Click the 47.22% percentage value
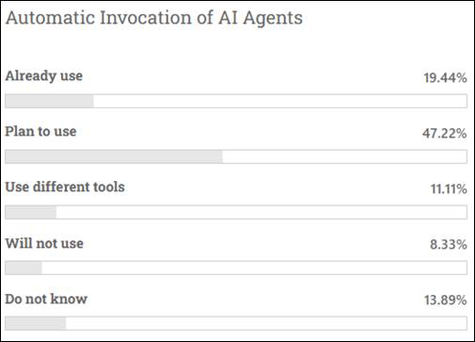The image size is (475, 342). 444,134
